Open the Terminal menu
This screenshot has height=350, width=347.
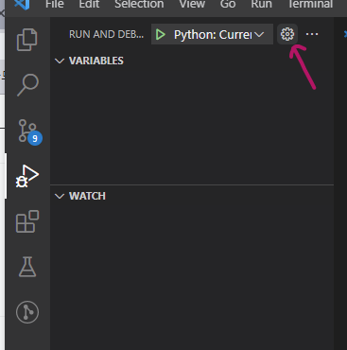click(310, 5)
